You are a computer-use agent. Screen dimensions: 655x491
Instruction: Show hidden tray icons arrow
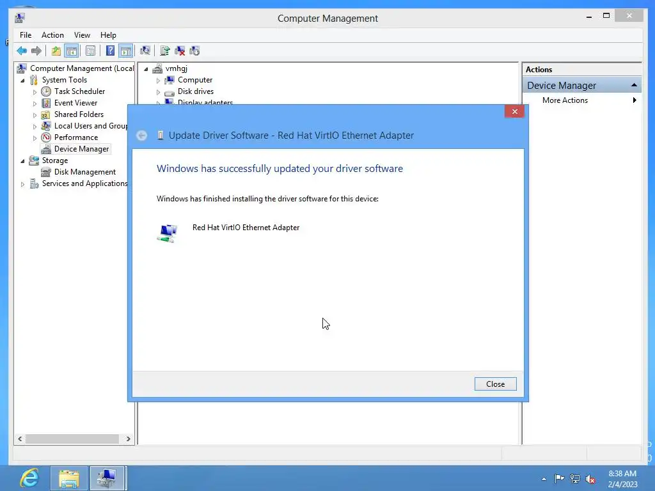[x=544, y=479]
